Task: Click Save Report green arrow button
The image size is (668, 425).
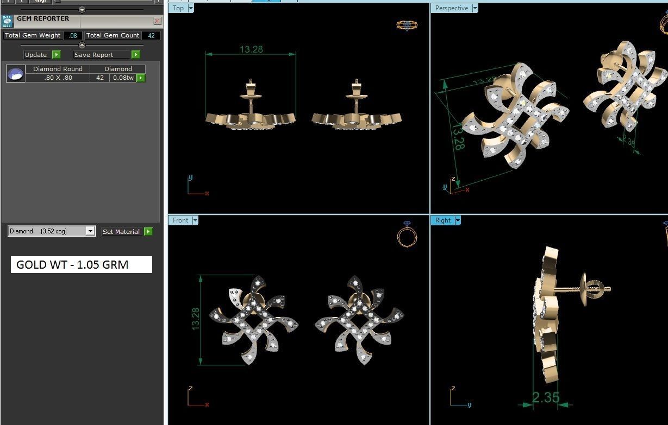Action: click(136, 55)
